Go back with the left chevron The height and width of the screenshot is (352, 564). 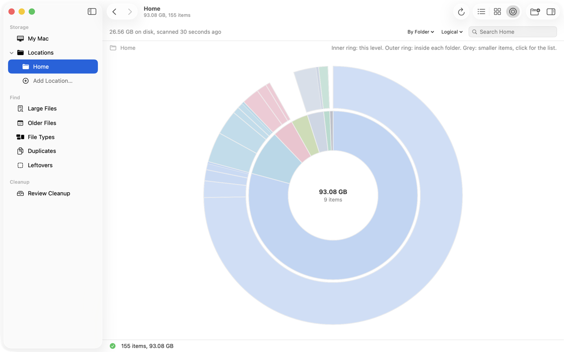click(x=115, y=12)
